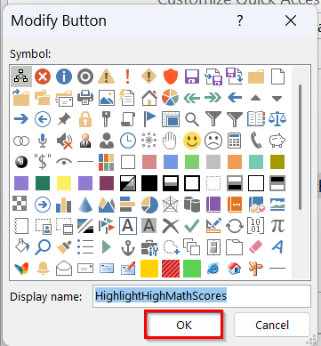This screenshot has width=321, height=346.
Task: Select the blue cone symbol
Action: (x=85, y=205)
